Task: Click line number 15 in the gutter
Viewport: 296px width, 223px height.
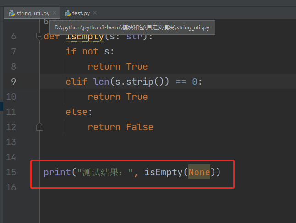Action: pyautogui.click(x=11, y=172)
